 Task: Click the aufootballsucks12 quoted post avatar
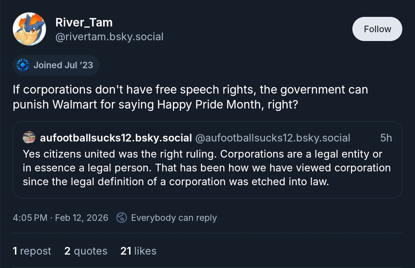pyautogui.click(x=29, y=138)
